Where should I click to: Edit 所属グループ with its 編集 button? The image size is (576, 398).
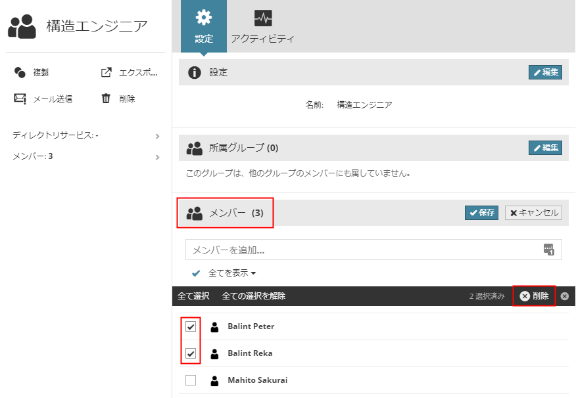click(545, 148)
